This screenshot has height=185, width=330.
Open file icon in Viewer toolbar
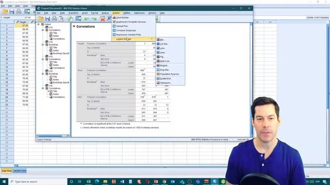click(x=41, y=19)
